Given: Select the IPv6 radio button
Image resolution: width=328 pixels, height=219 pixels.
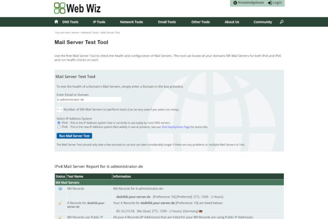Looking at the screenshot, I should click(59, 127).
